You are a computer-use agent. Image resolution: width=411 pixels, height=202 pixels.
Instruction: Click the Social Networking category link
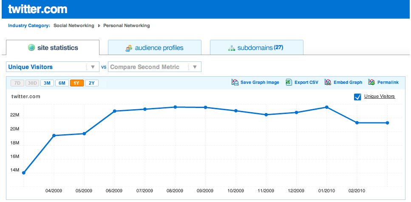(x=74, y=25)
